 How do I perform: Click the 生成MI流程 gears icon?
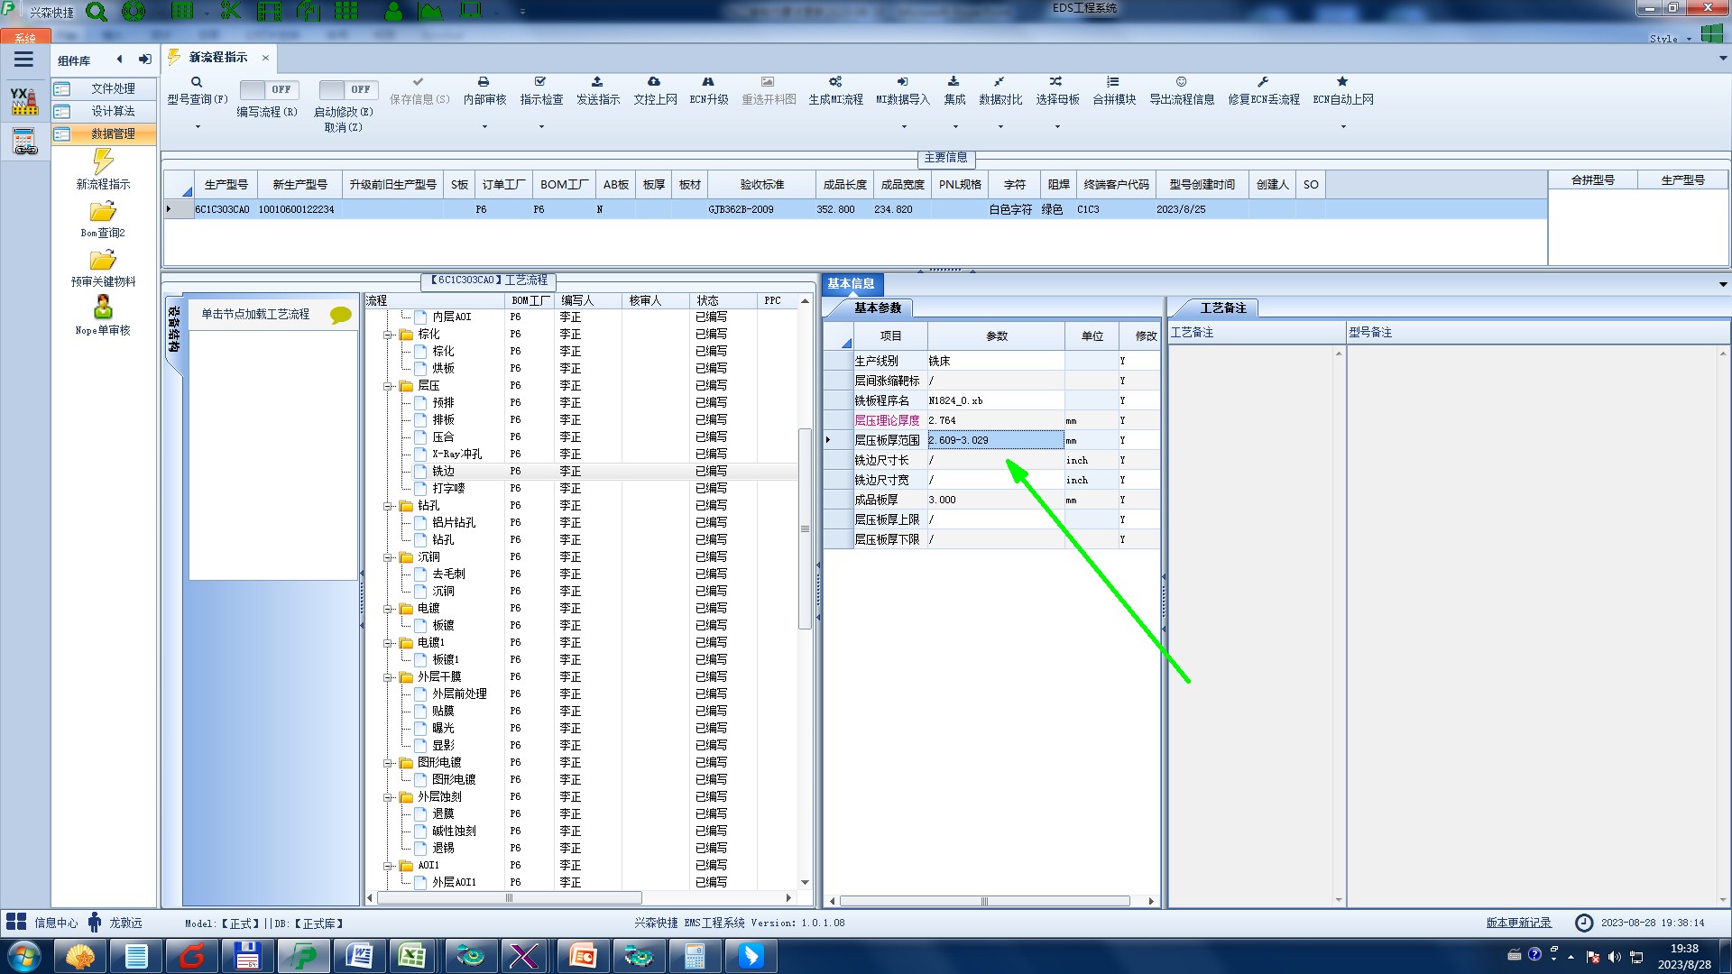coord(835,82)
